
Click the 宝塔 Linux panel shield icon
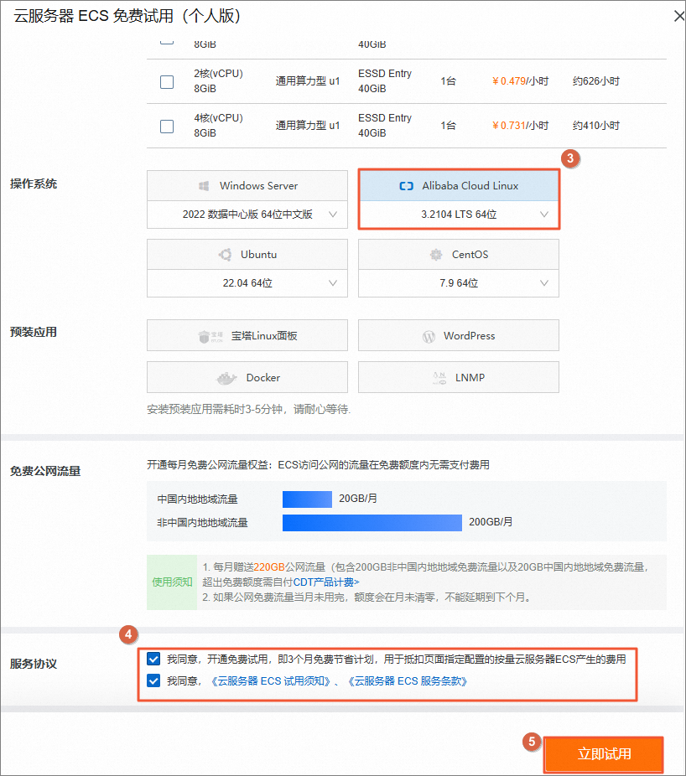[x=204, y=337]
